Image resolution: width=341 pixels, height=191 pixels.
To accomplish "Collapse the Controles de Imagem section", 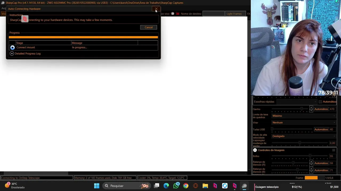I will [x=255, y=150].
